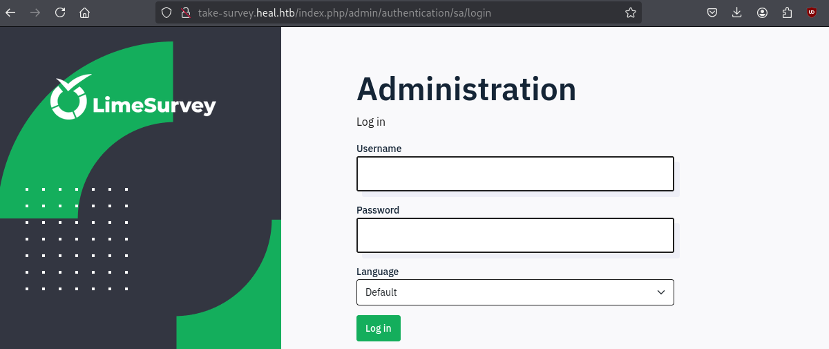Image resolution: width=829 pixels, height=349 pixels.
Task: Expand the Language dropdown set to Default
Action: (515, 292)
